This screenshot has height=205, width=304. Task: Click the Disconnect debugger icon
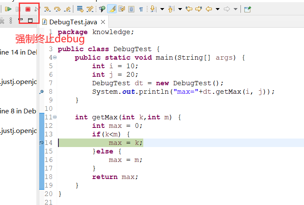click(37, 9)
